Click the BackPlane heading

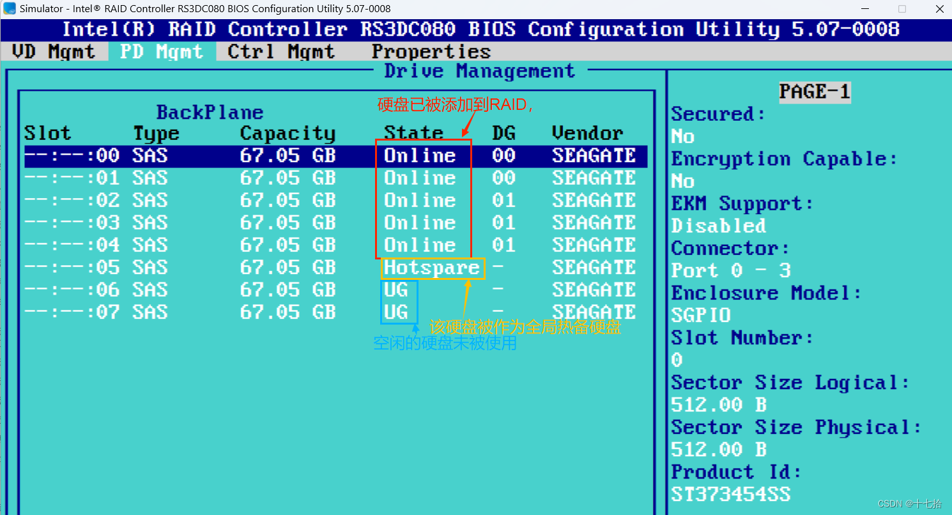click(x=210, y=113)
